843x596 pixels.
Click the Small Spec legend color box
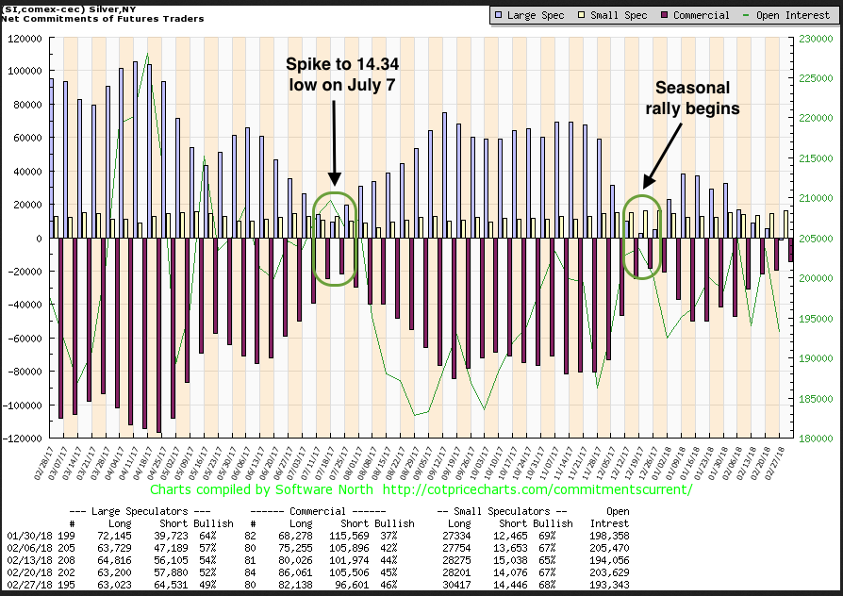coord(582,15)
